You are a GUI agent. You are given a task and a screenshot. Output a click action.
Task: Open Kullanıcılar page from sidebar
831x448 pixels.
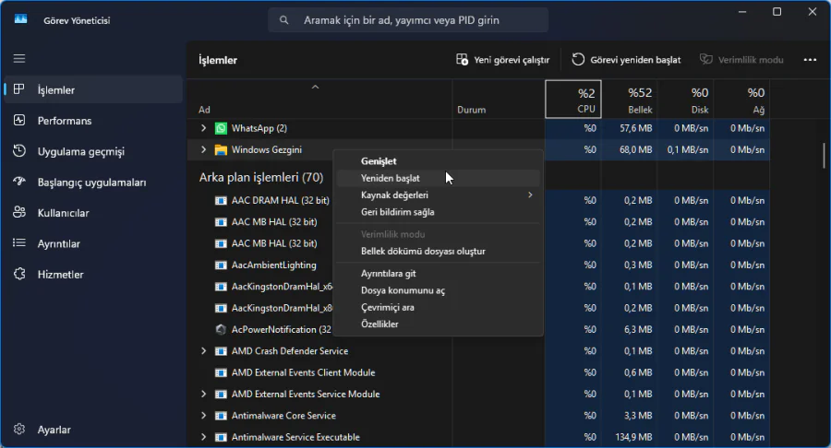(93, 213)
